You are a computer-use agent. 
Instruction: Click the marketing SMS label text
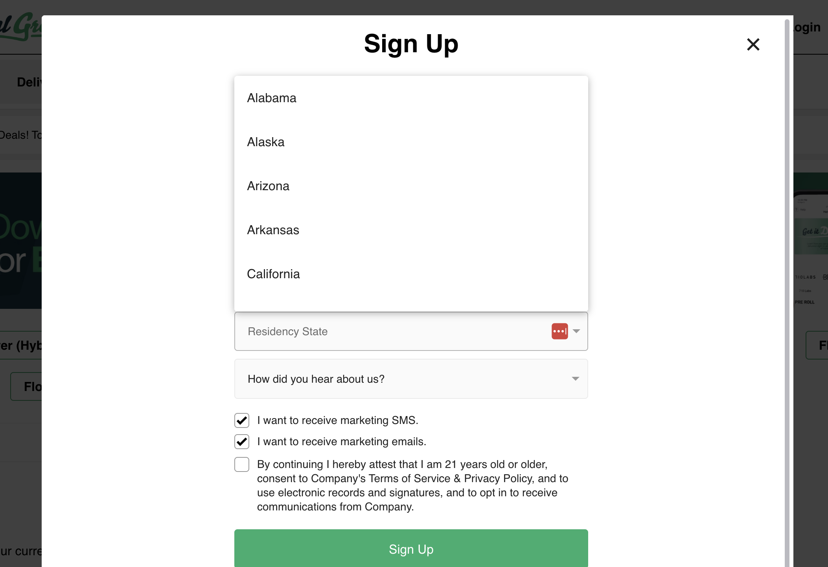pyautogui.click(x=338, y=420)
